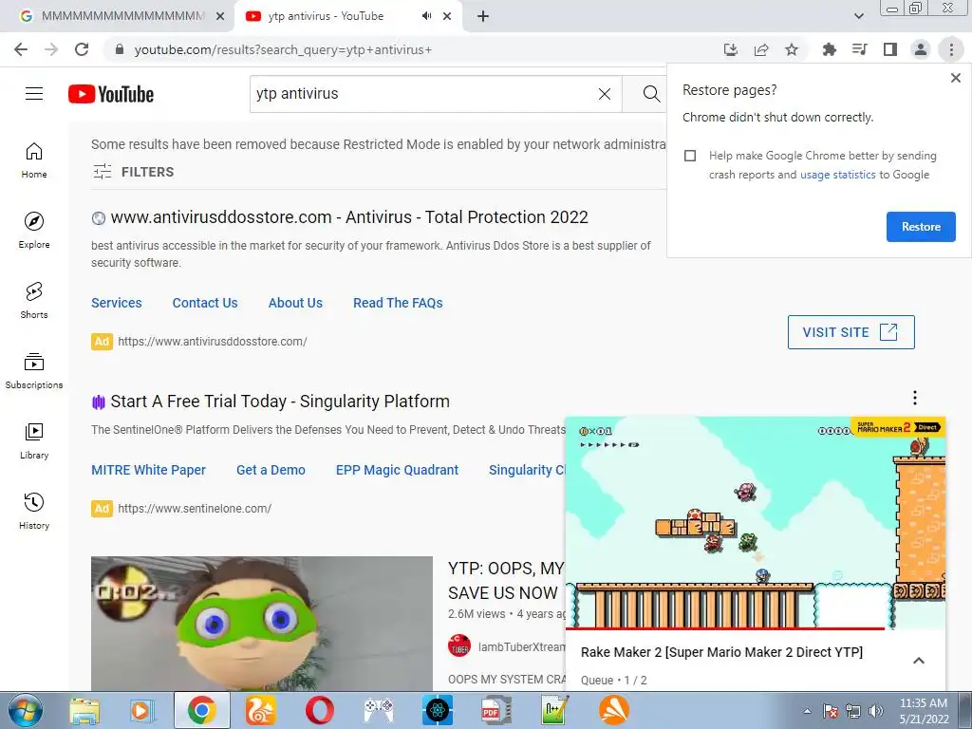
Task: Open the FILTERS options
Action: pyautogui.click(x=133, y=172)
